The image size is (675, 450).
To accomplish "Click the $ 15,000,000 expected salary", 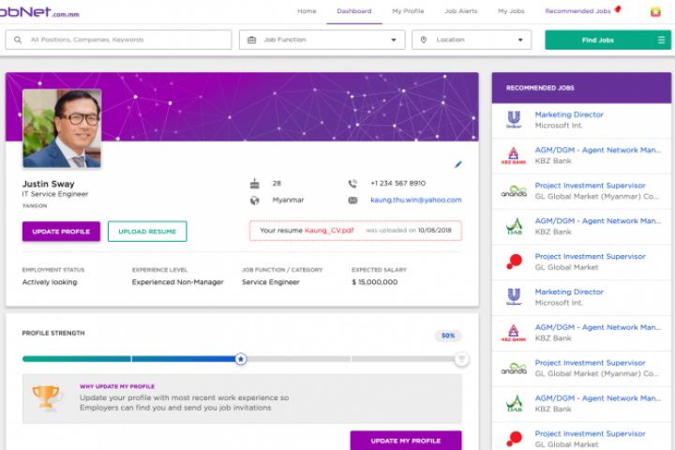I will (x=374, y=282).
